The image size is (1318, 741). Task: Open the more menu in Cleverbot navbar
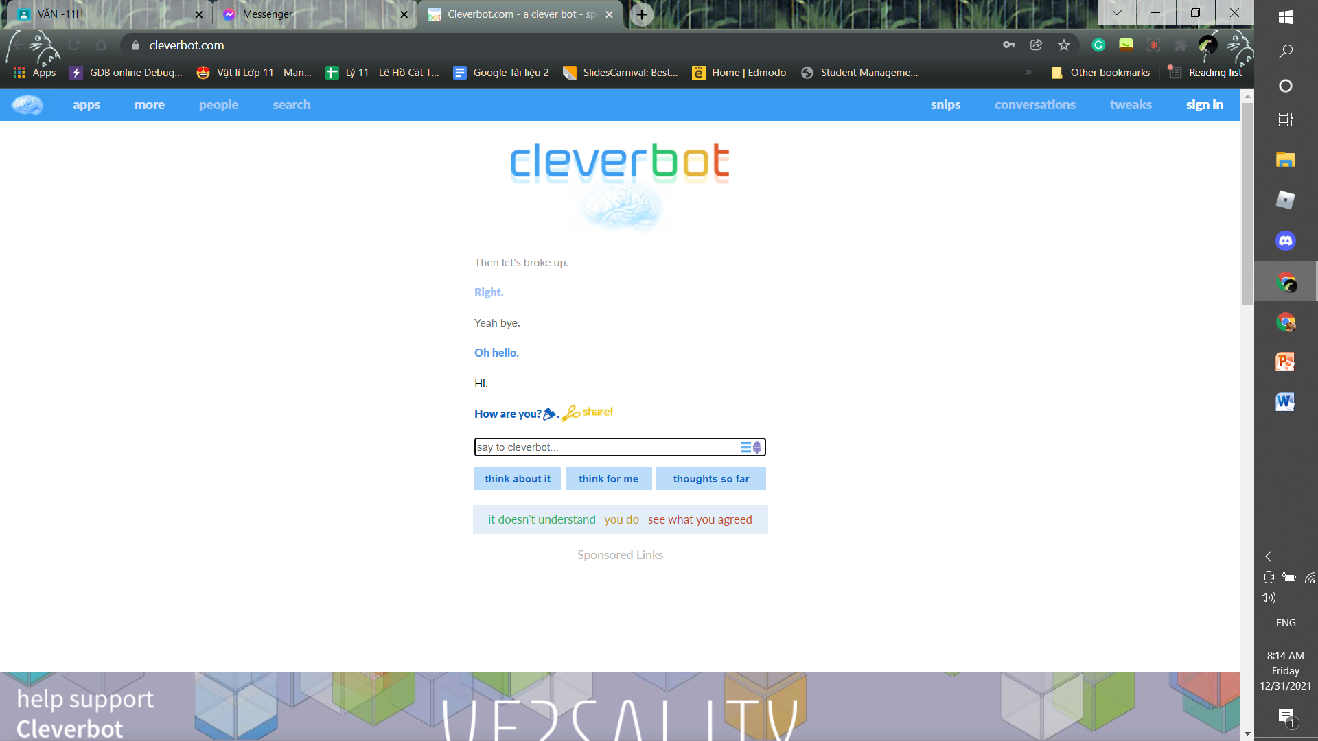pos(150,105)
